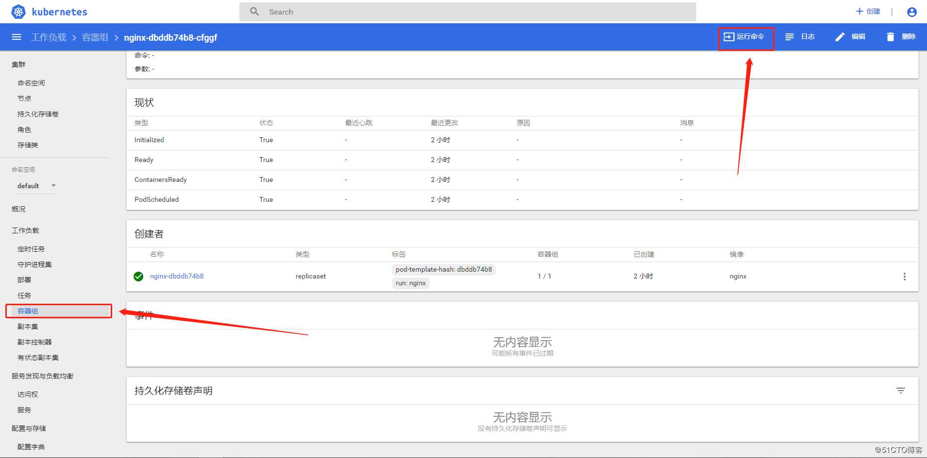
Task: Click the 最近更改 column header
Action: point(444,123)
